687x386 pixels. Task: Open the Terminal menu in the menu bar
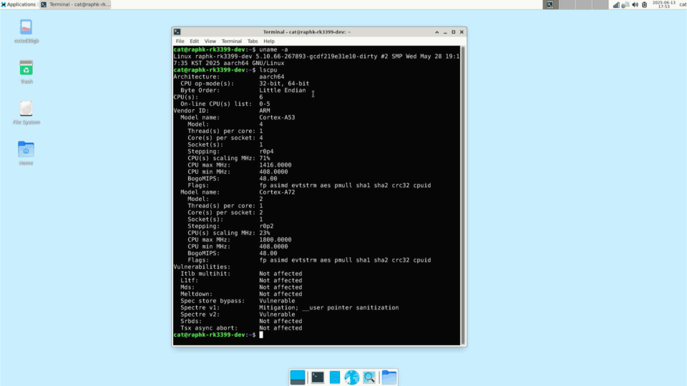(x=231, y=41)
